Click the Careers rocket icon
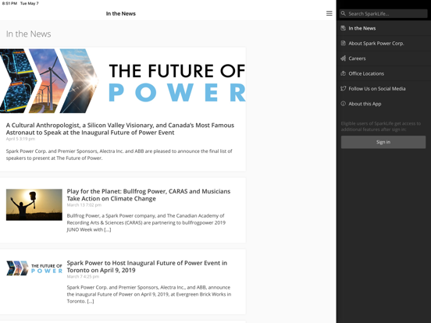431x323 pixels. tap(343, 59)
